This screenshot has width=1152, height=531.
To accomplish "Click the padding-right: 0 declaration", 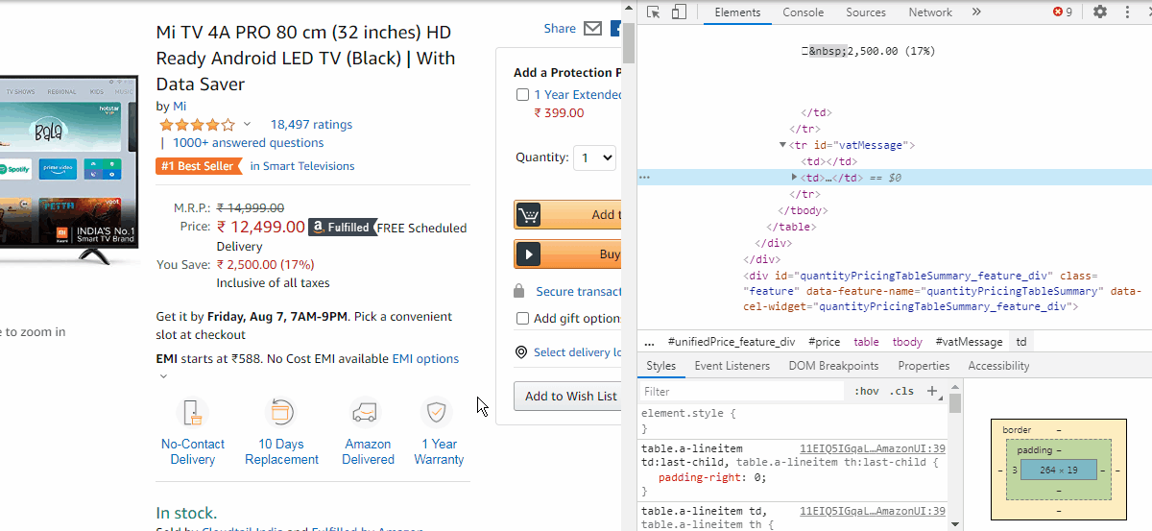I will (x=711, y=477).
